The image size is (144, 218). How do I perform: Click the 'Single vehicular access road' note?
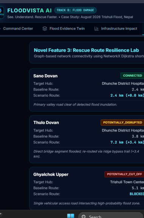[x=87, y=203]
